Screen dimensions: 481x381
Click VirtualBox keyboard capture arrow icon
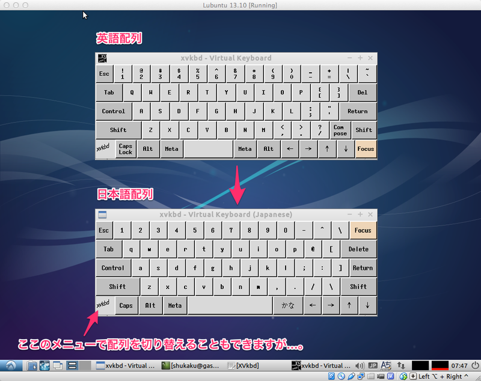(413, 376)
